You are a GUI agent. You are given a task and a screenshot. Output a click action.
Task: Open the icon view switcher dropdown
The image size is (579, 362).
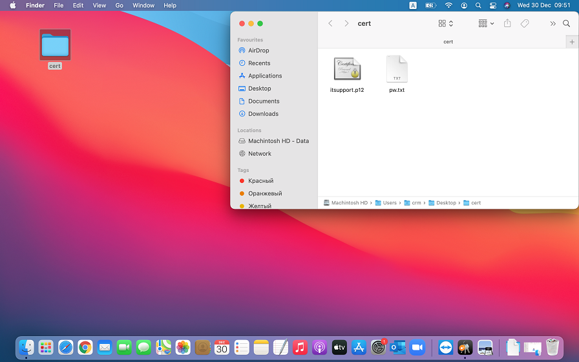[x=445, y=23]
